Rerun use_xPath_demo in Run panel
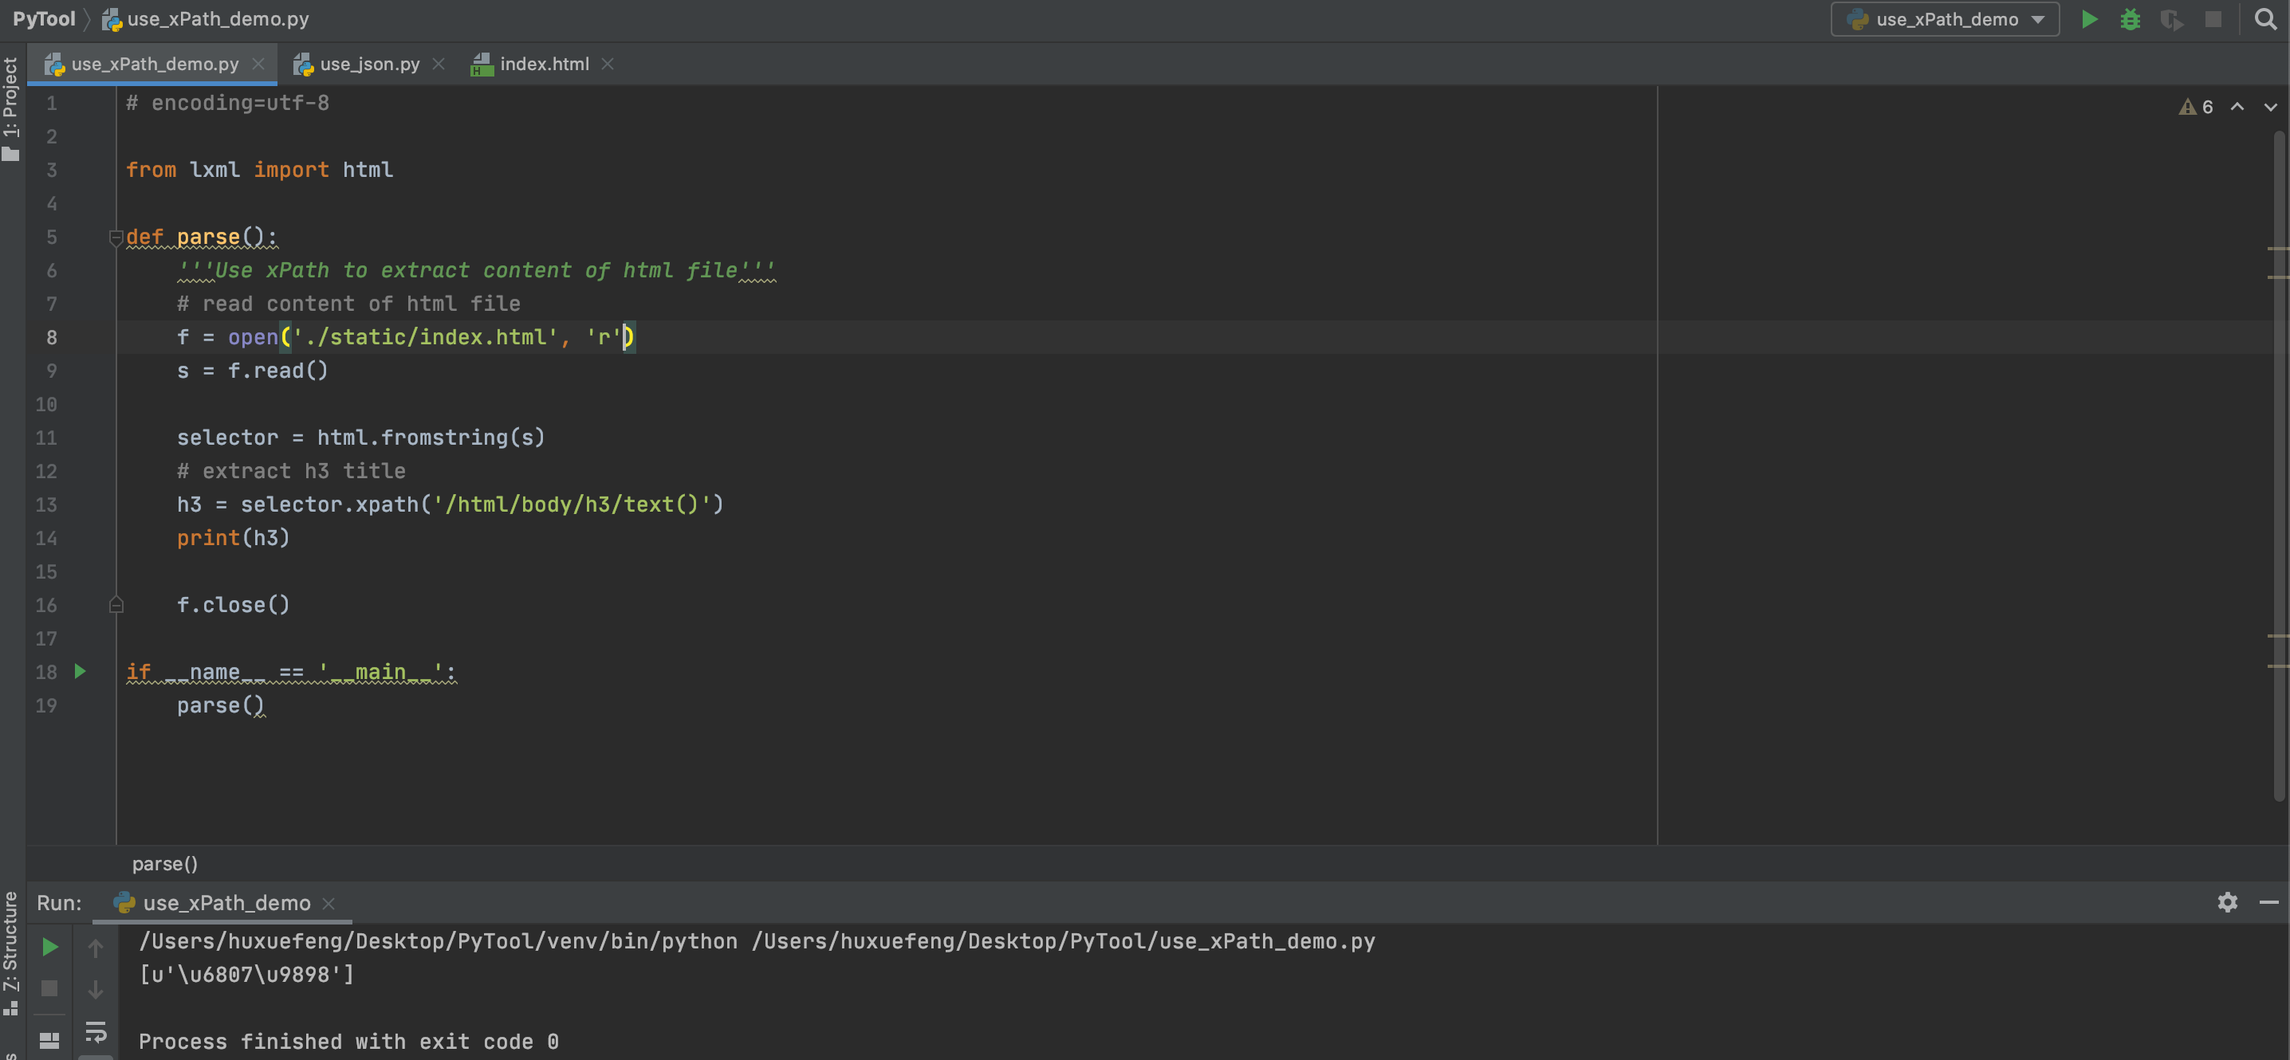The height and width of the screenshot is (1060, 2290). pos(49,947)
